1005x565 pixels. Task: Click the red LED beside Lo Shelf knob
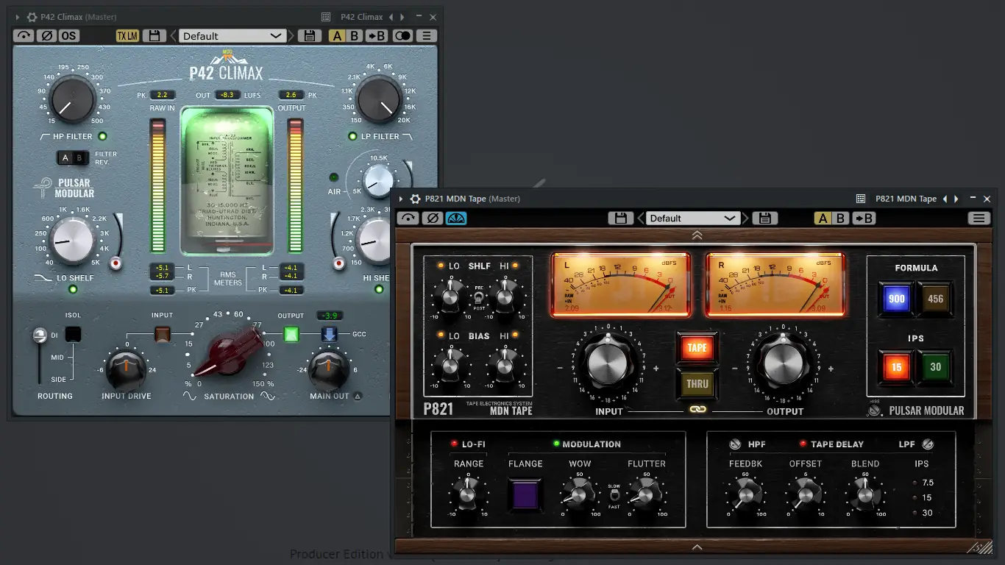click(115, 263)
